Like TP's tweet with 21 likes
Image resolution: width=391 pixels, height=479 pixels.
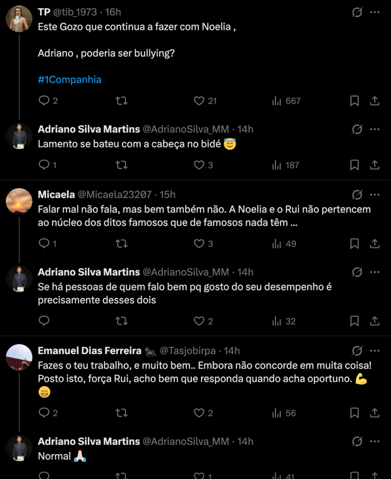pyautogui.click(x=200, y=101)
